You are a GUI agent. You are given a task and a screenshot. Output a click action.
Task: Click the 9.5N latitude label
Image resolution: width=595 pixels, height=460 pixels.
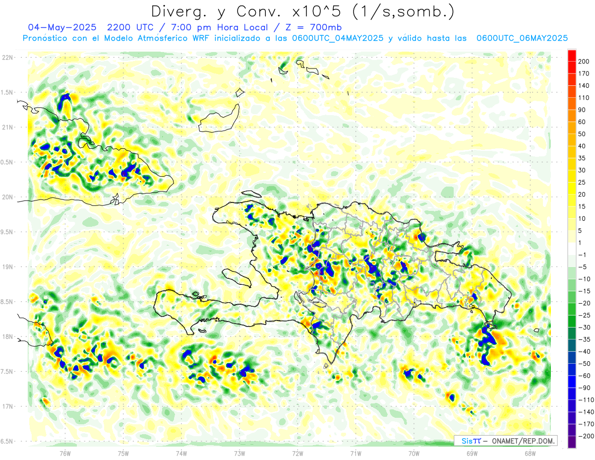point(7,232)
